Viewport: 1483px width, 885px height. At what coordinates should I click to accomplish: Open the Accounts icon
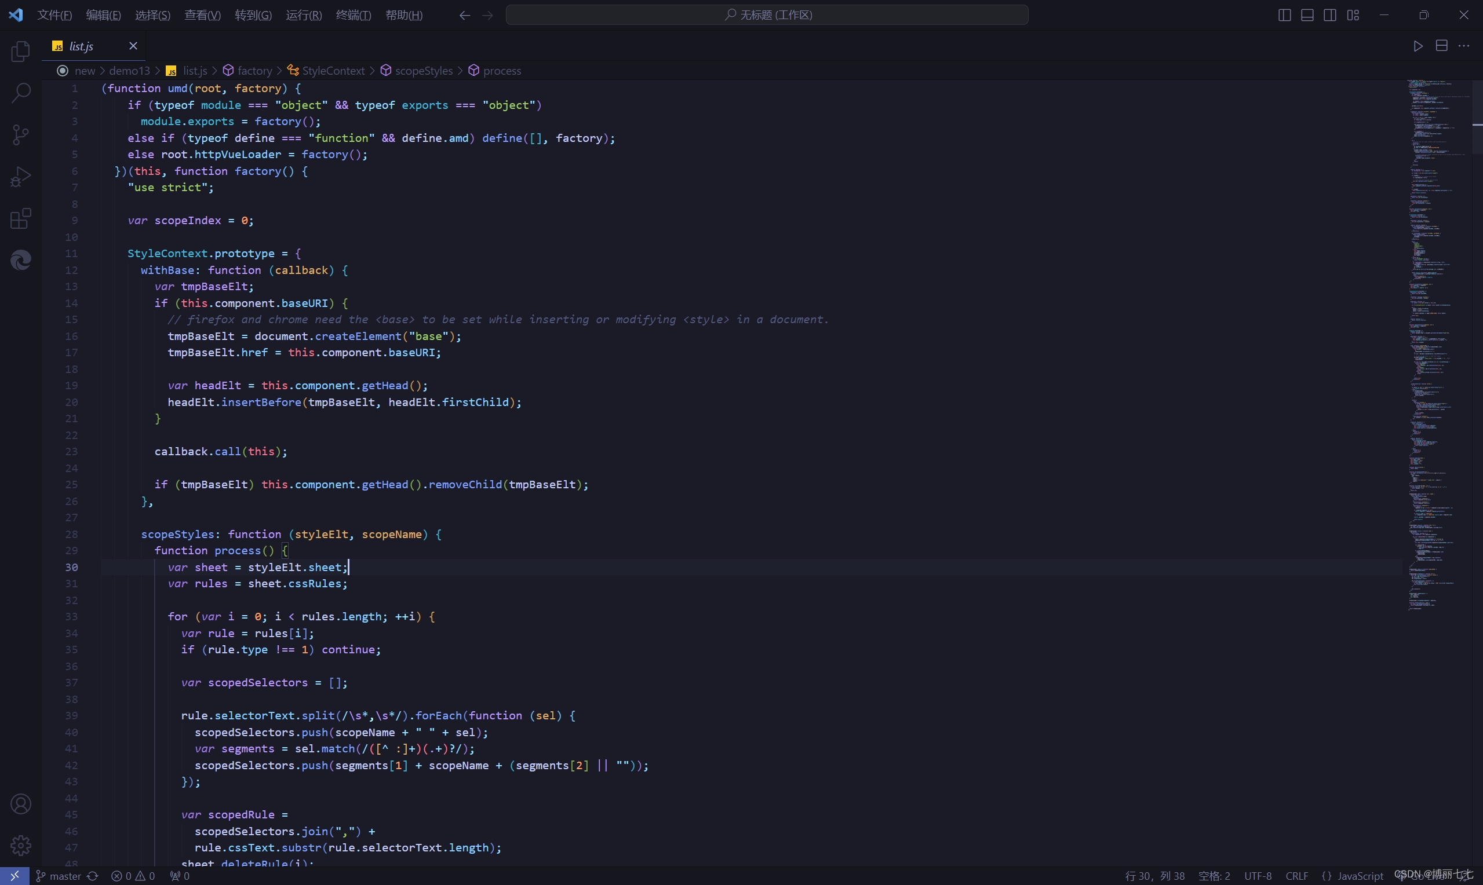pos(20,804)
